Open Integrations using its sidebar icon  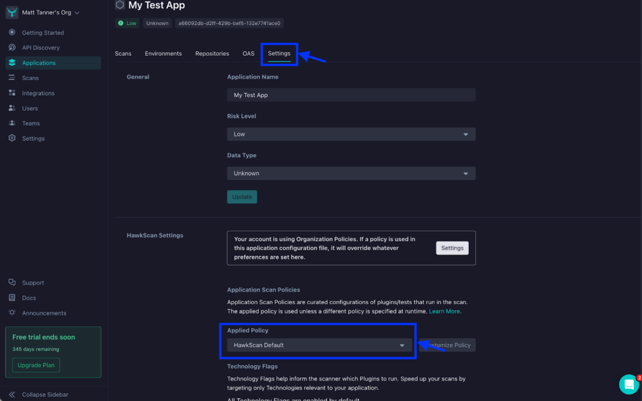[x=12, y=93]
